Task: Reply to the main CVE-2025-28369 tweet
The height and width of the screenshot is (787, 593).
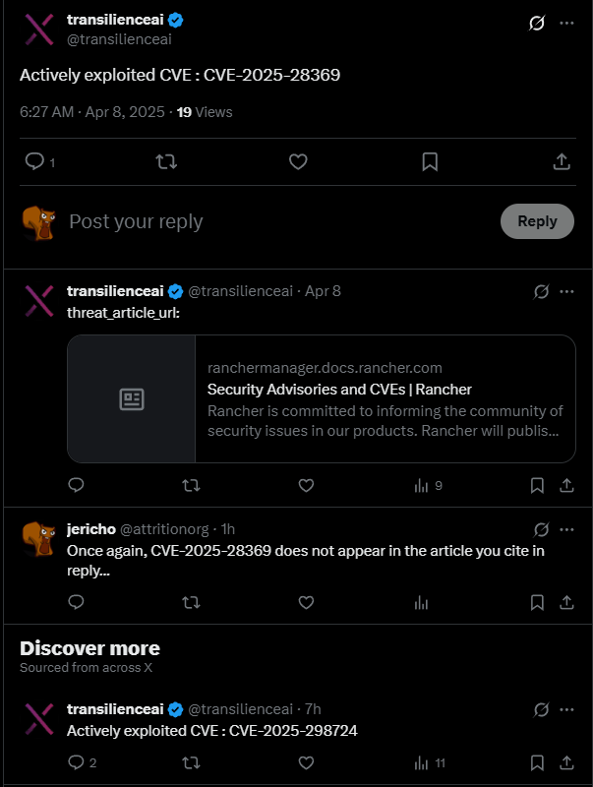Action: [x=34, y=161]
